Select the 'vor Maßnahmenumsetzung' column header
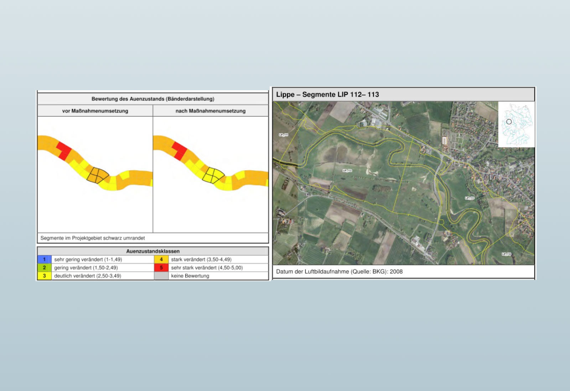570x391 pixels. click(x=95, y=111)
